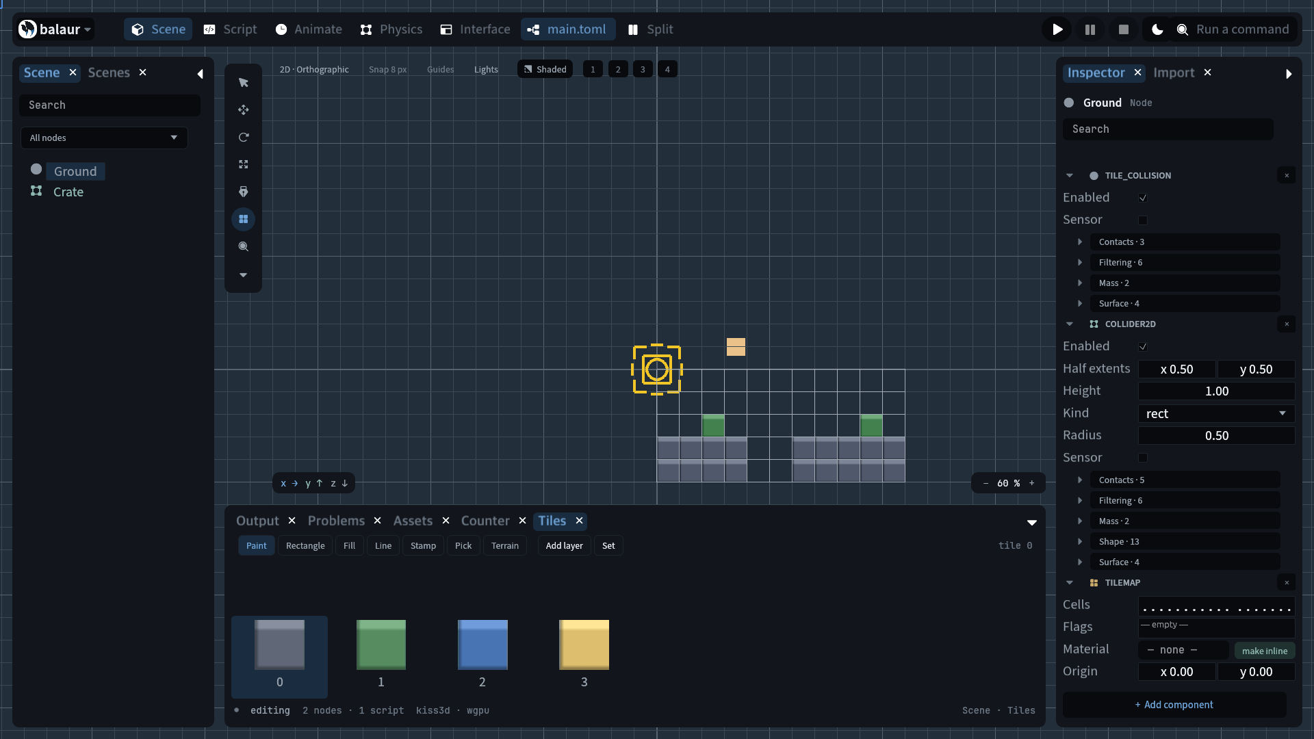Switch to the Physics workspace

point(391,29)
